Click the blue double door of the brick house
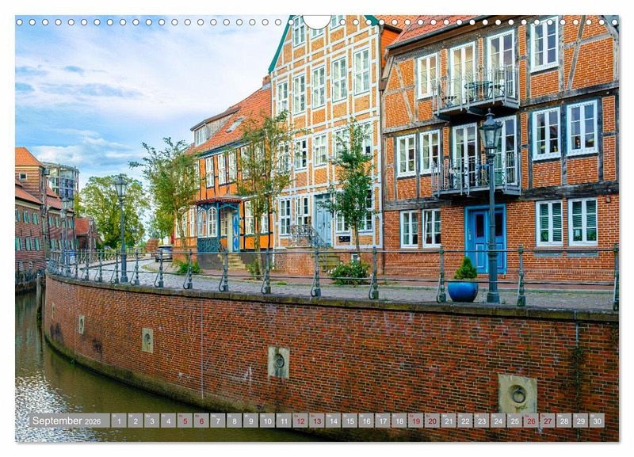Viewport: 634px width, 457px height. pyautogui.click(x=484, y=238)
